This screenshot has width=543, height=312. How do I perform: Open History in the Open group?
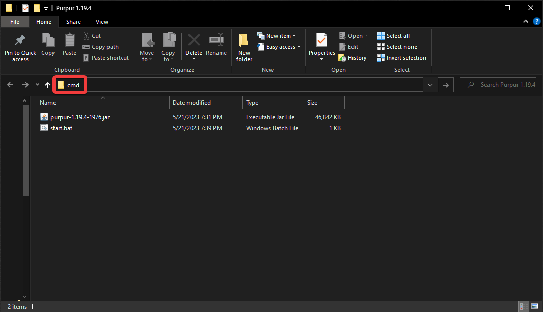pos(352,58)
